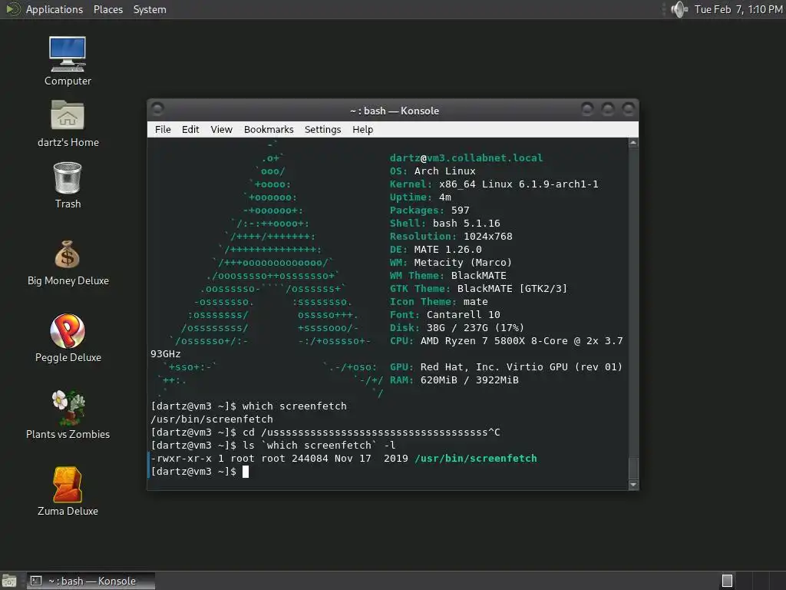Click the 'OS: Arch Linux' line
The image size is (786, 590).
(x=433, y=171)
